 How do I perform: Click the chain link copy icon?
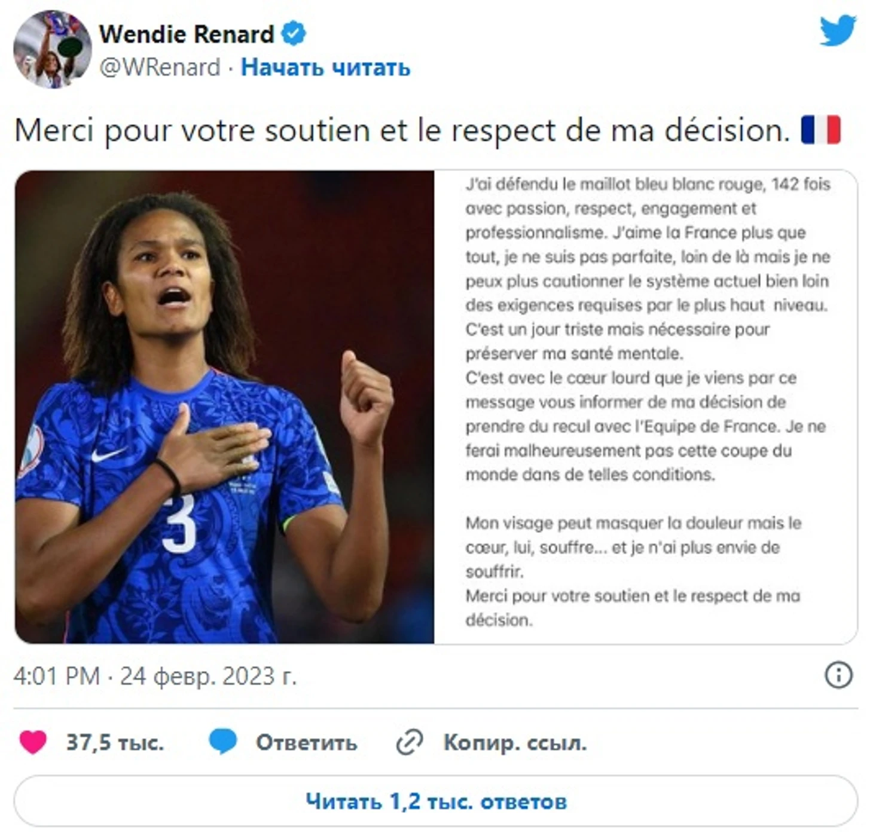click(410, 742)
